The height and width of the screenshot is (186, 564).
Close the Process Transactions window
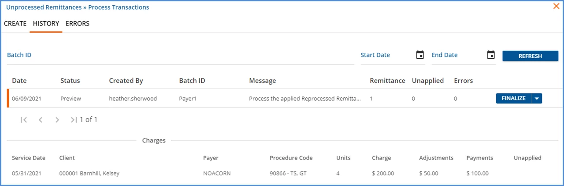tap(557, 6)
